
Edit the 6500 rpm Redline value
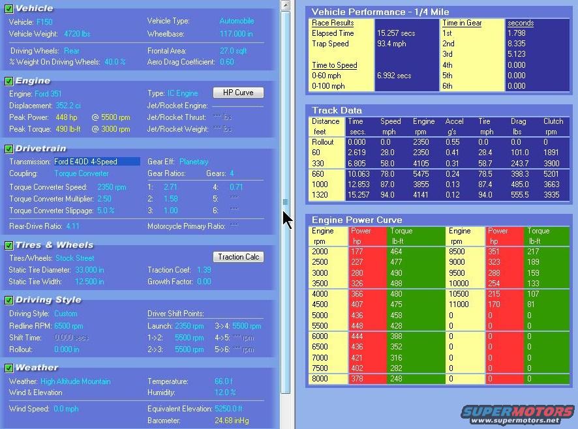69,326
